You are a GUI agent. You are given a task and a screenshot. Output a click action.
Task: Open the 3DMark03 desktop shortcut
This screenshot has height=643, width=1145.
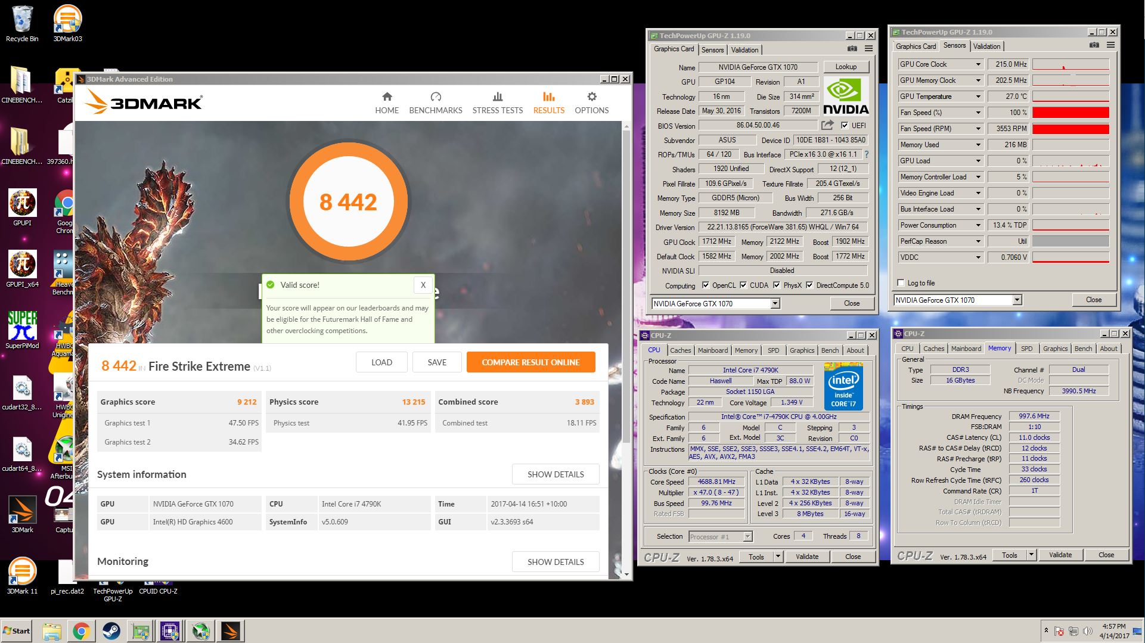tap(67, 23)
